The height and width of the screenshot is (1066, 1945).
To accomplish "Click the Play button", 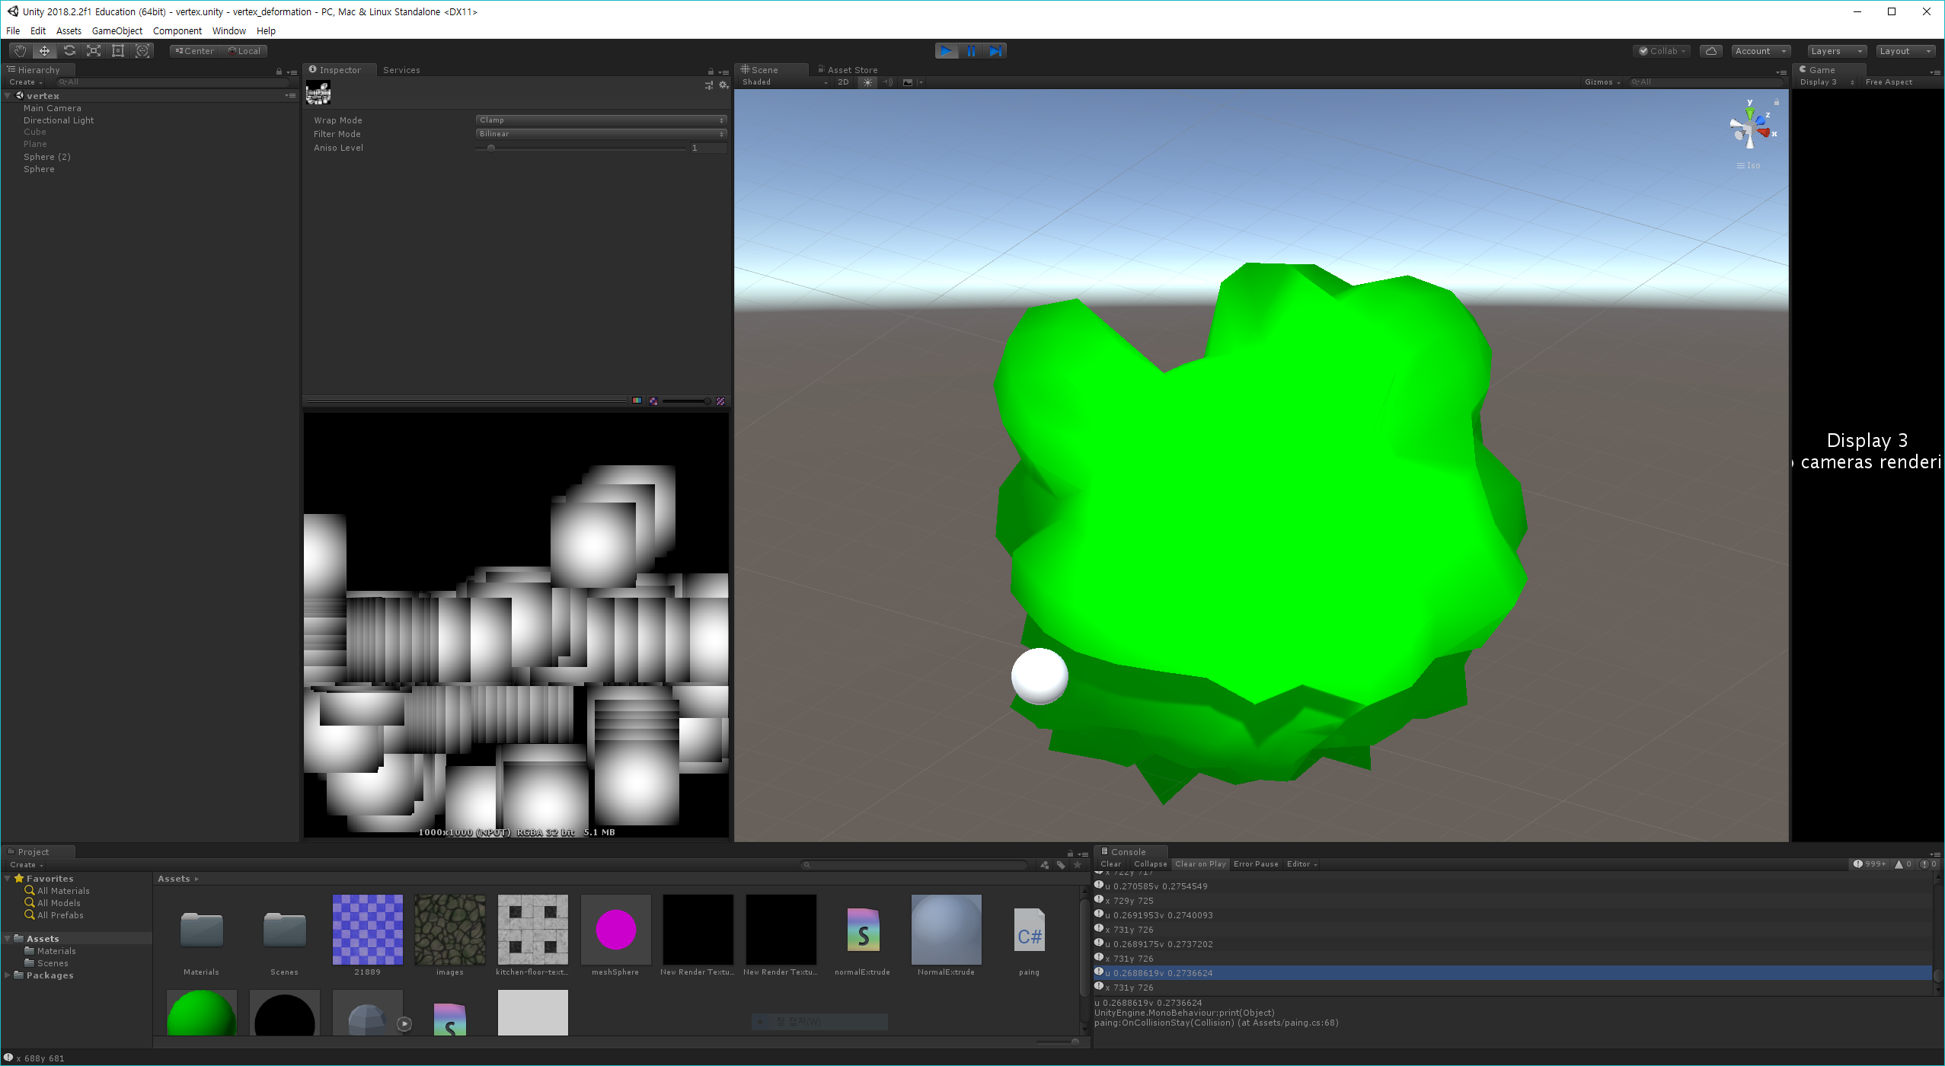I will pyautogui.click(x=947, y=51).
